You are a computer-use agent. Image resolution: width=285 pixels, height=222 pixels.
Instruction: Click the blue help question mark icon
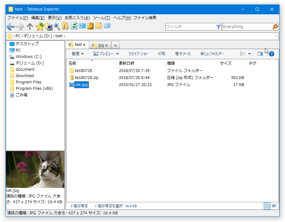pos(271,54)
